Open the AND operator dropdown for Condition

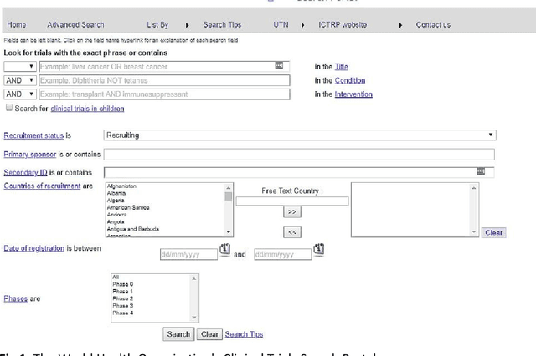(20, 81)
